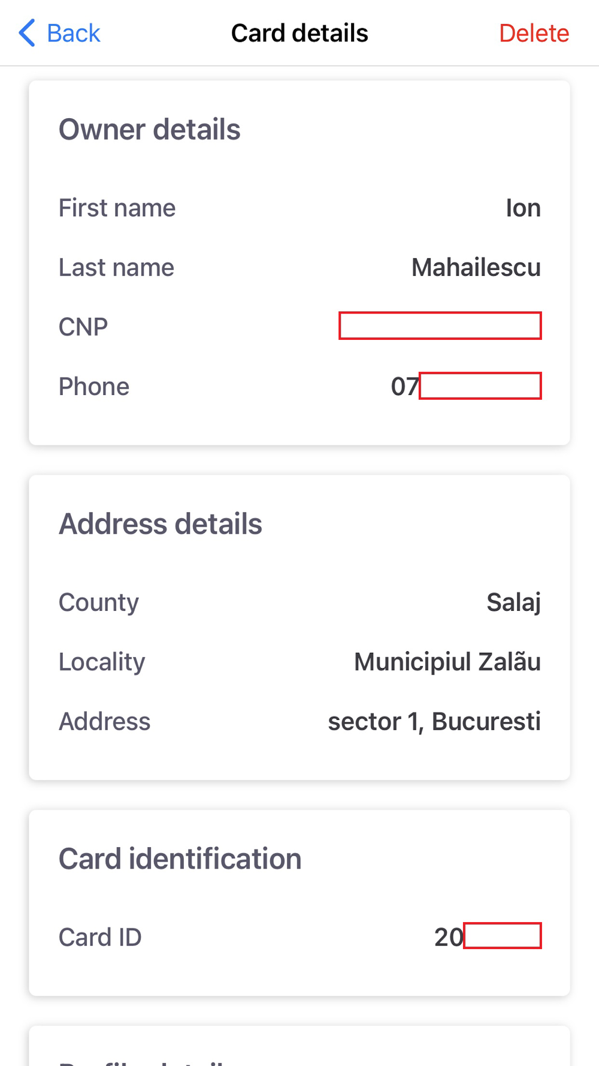Tap the CNP label
Screen dimensions: 599x1066
(x=83, y=327)
